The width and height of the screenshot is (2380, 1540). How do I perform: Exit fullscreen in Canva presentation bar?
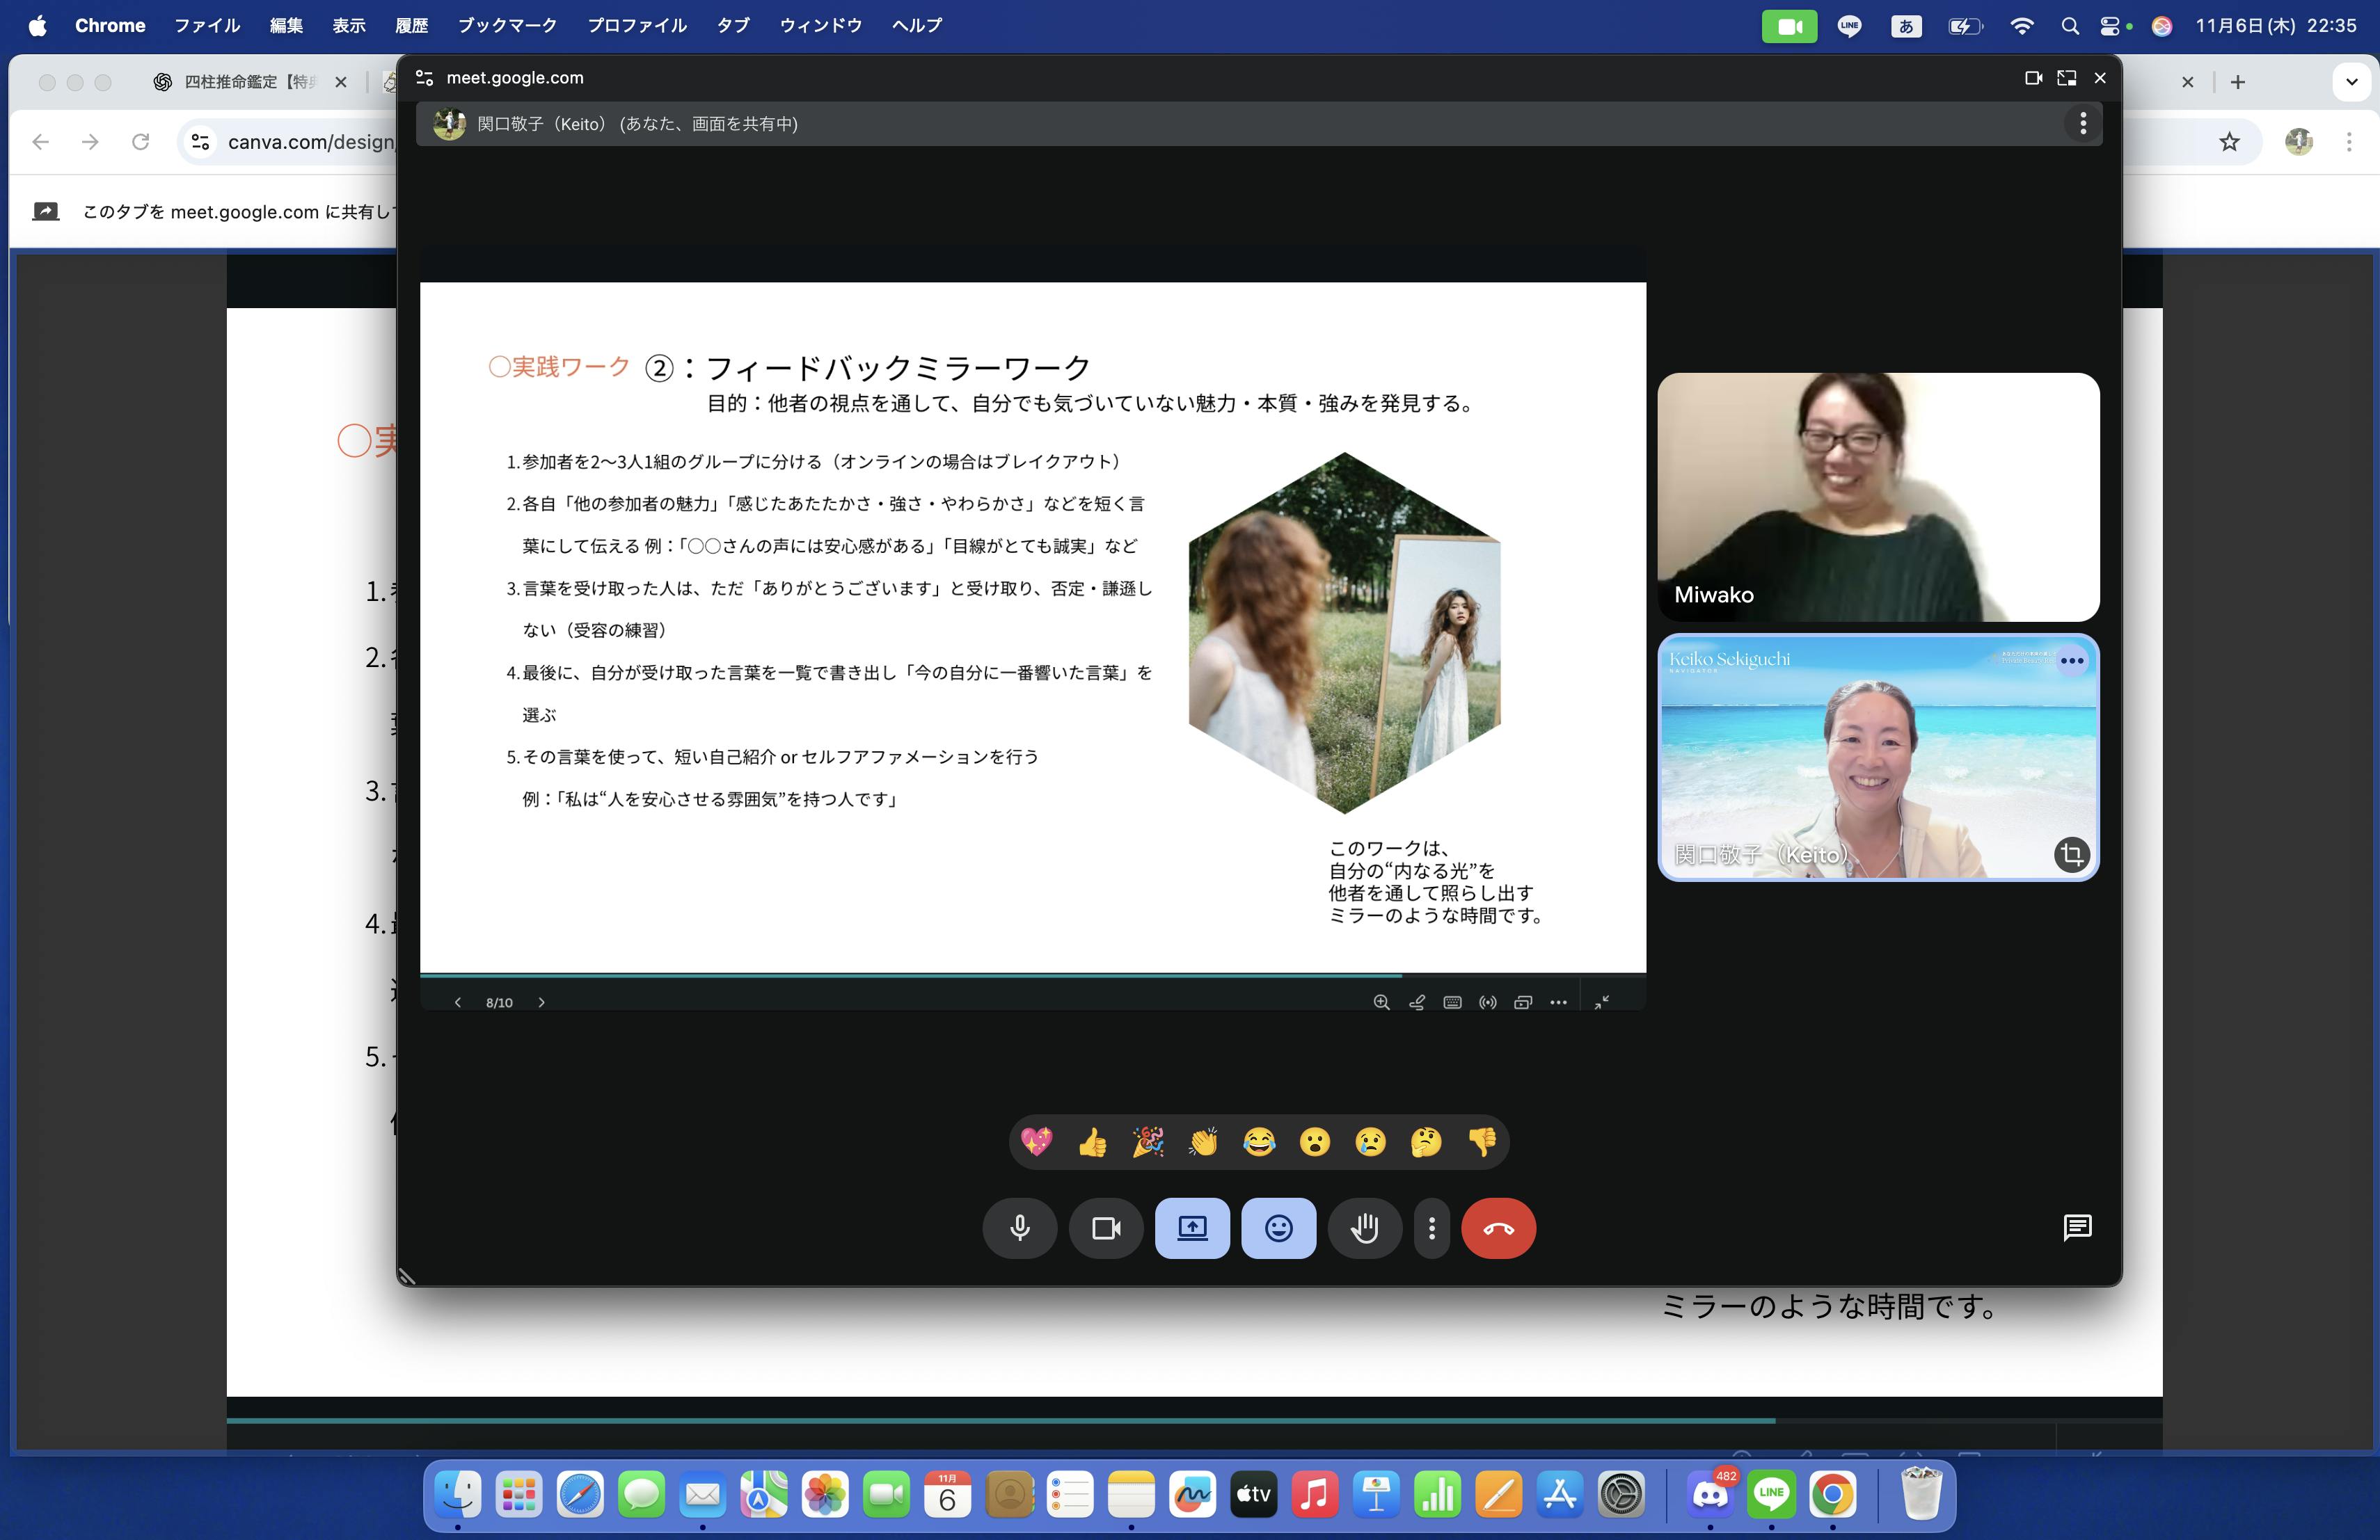[1602, 1002]
